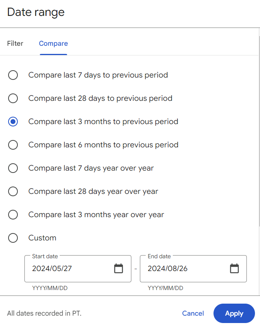Choose Compare last 28 days to previous period
Image resolution: width=260 pixels, height=330 pixels.
tap(13, 98)
